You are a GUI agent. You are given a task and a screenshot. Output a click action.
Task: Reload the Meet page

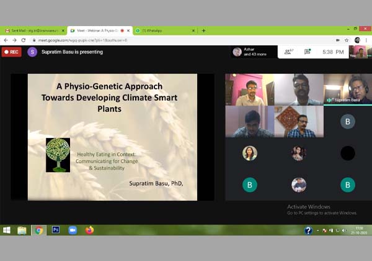[23, 40]
